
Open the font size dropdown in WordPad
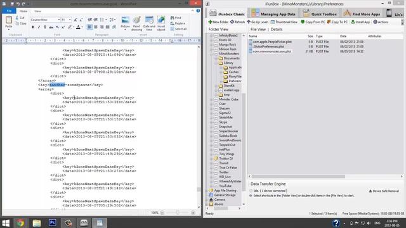[x=70, y=20]
